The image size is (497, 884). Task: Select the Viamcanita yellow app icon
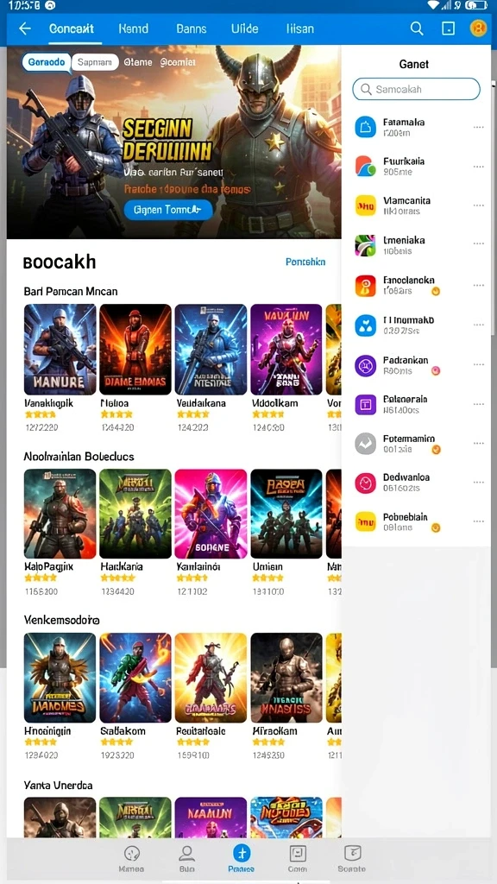click(x=365, y=205)
